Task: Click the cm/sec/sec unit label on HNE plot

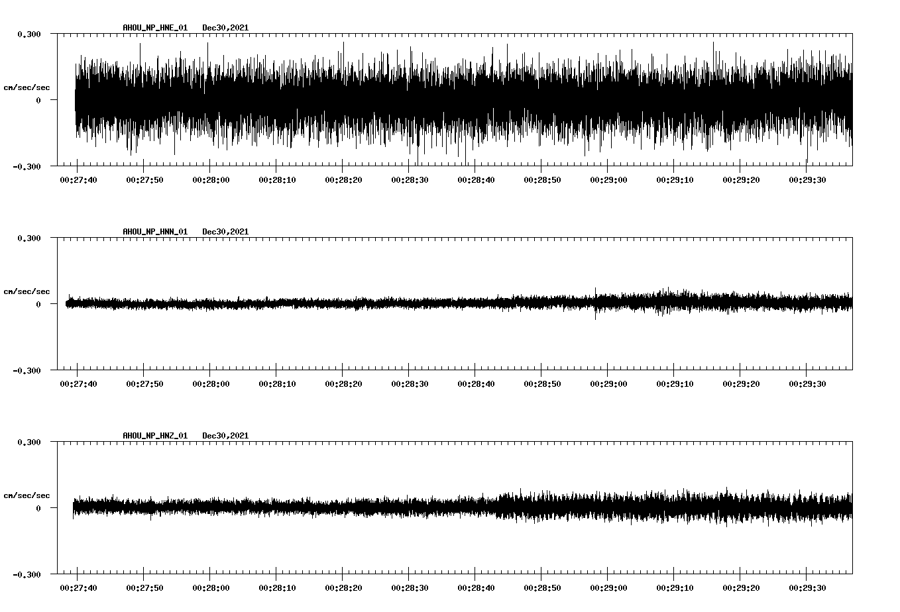Action: click(x=27, y=87)
